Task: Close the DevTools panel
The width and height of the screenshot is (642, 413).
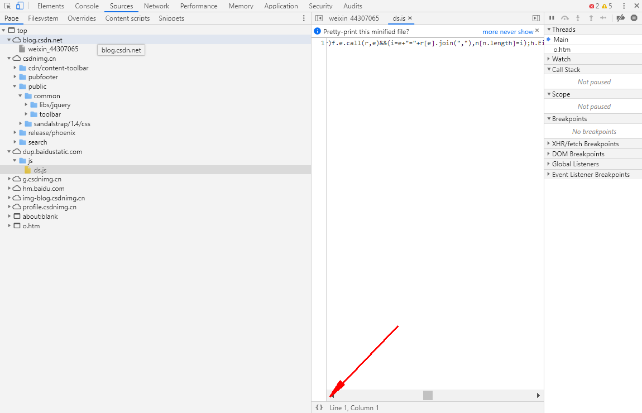Action: point(636,6)
